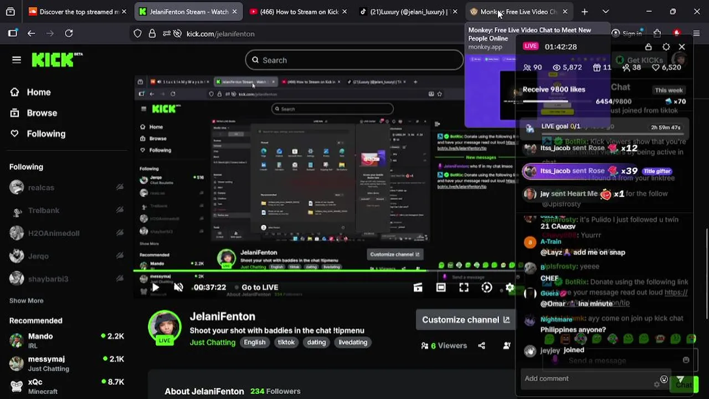This screenshot has width=709, height=399.
Task: Close the TikTok live overlay
Action: tap(682, 47)
